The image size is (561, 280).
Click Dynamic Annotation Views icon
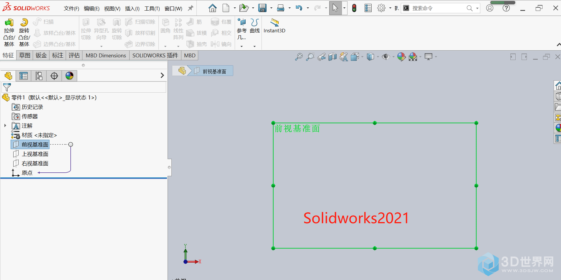(343, 57)
